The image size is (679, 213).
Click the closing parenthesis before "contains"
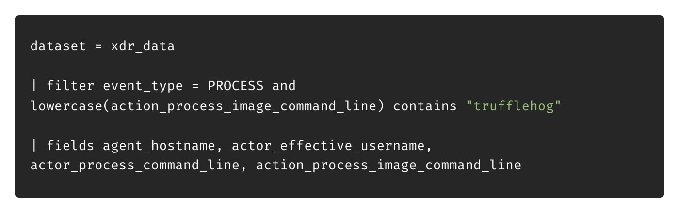(380, 106)
